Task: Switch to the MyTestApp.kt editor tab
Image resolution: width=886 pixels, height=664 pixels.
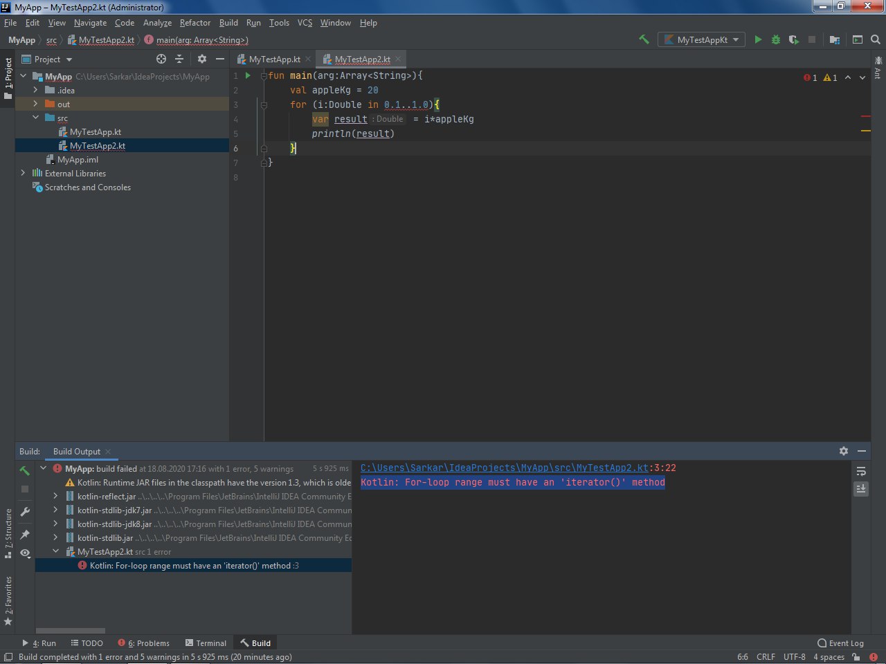Action: tap(274, 59)
